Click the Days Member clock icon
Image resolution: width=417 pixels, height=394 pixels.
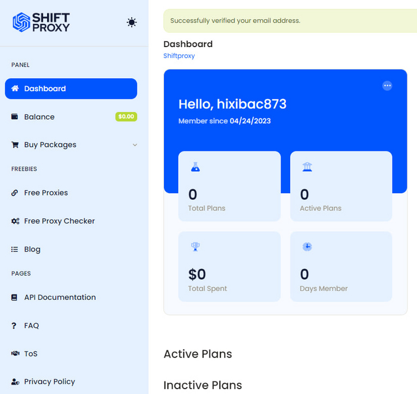pyautogui.click(x=307, y=247)
